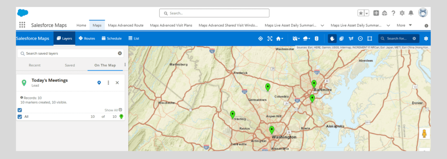The width and height of the screenshot is (447, 159).
Task: Open the More navigation dropdown
Action: [404, 25]
